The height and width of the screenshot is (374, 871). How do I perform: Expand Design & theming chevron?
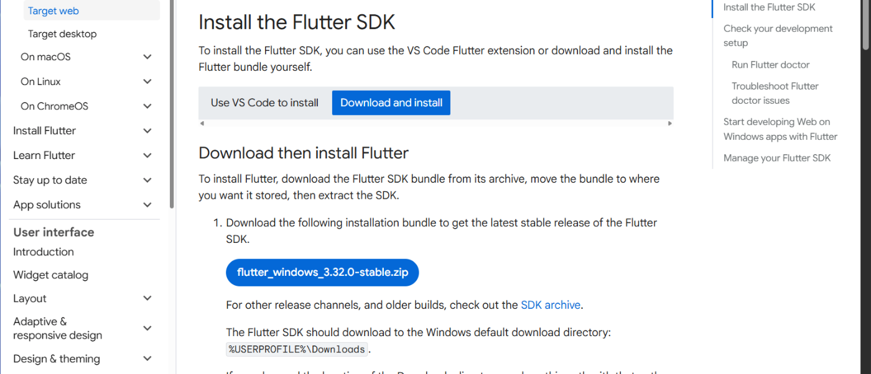[147, 358]
